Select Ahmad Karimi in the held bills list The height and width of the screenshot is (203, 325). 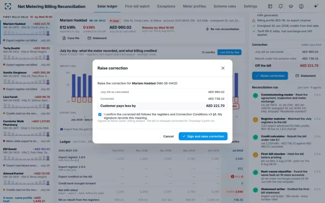[26, 182]
